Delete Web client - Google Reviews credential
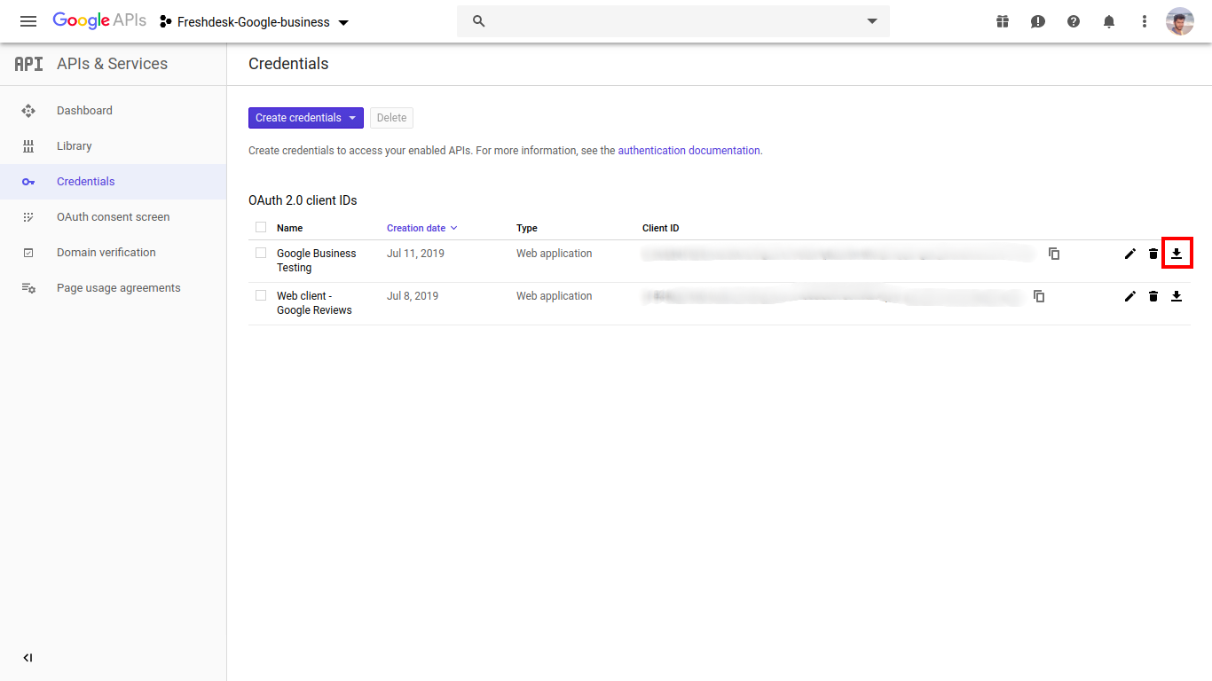This screenshot has height=681, width=1212. click(x=1153, y=296)
